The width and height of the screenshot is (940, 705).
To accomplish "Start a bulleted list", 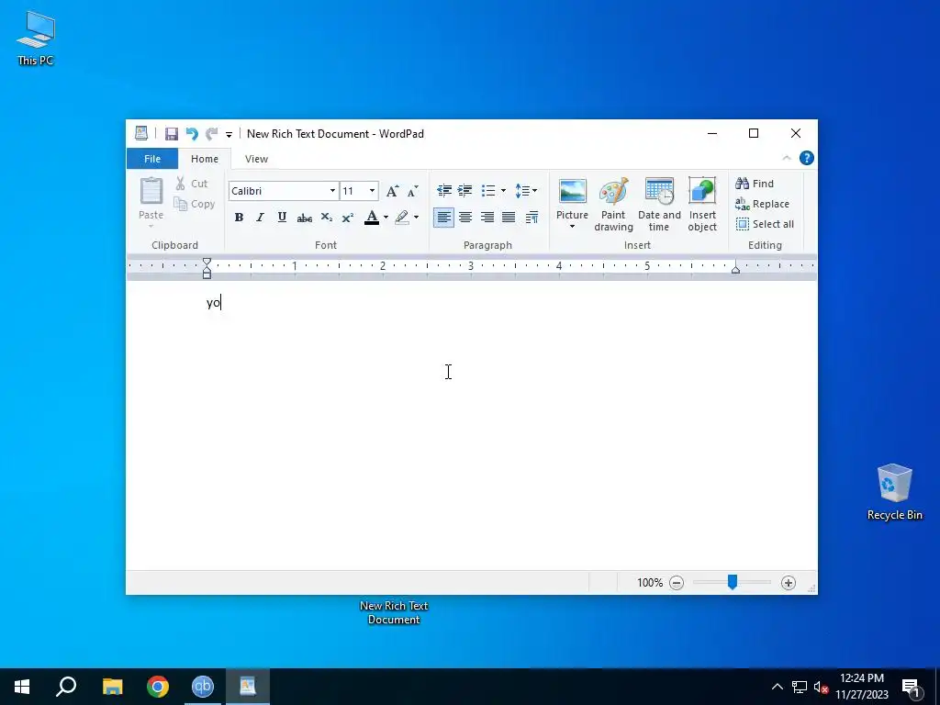I will (x=488, y=191).
